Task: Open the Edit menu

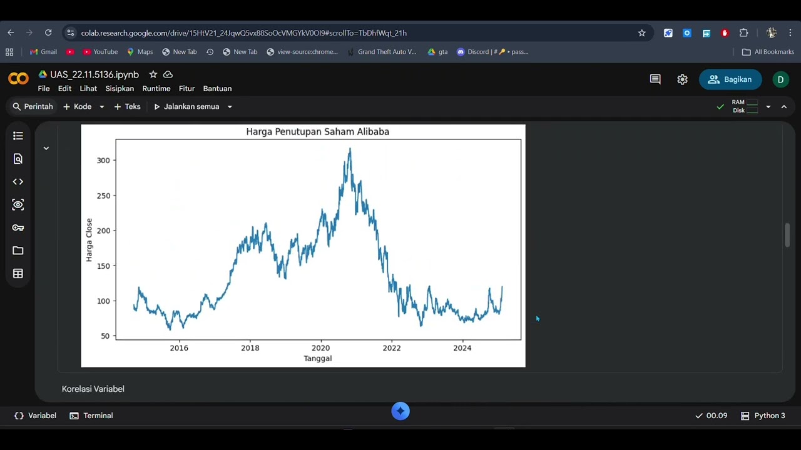Action: (64, 89)
